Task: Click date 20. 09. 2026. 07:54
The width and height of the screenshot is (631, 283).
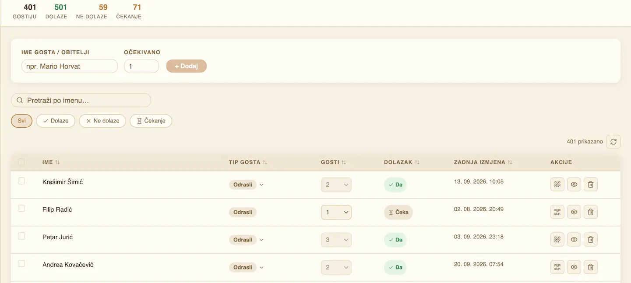Action: point(479,264)
